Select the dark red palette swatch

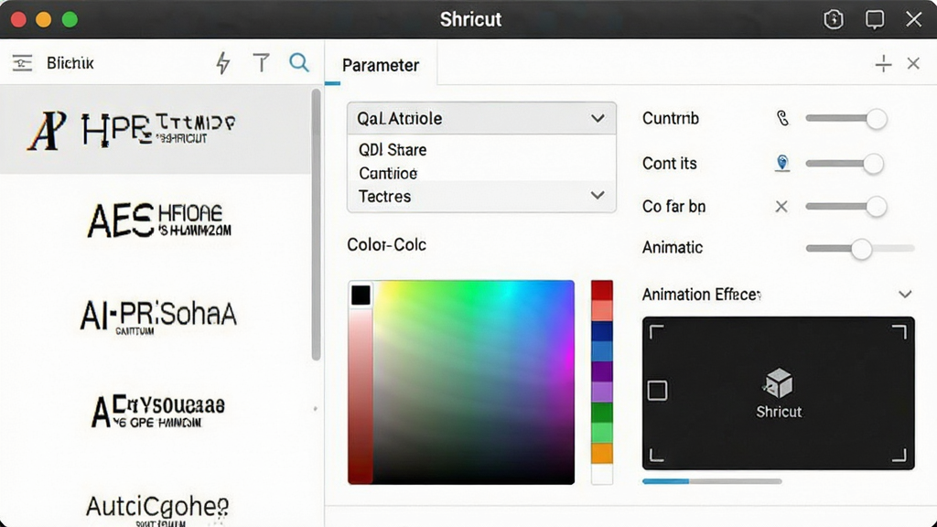(602, 290)
